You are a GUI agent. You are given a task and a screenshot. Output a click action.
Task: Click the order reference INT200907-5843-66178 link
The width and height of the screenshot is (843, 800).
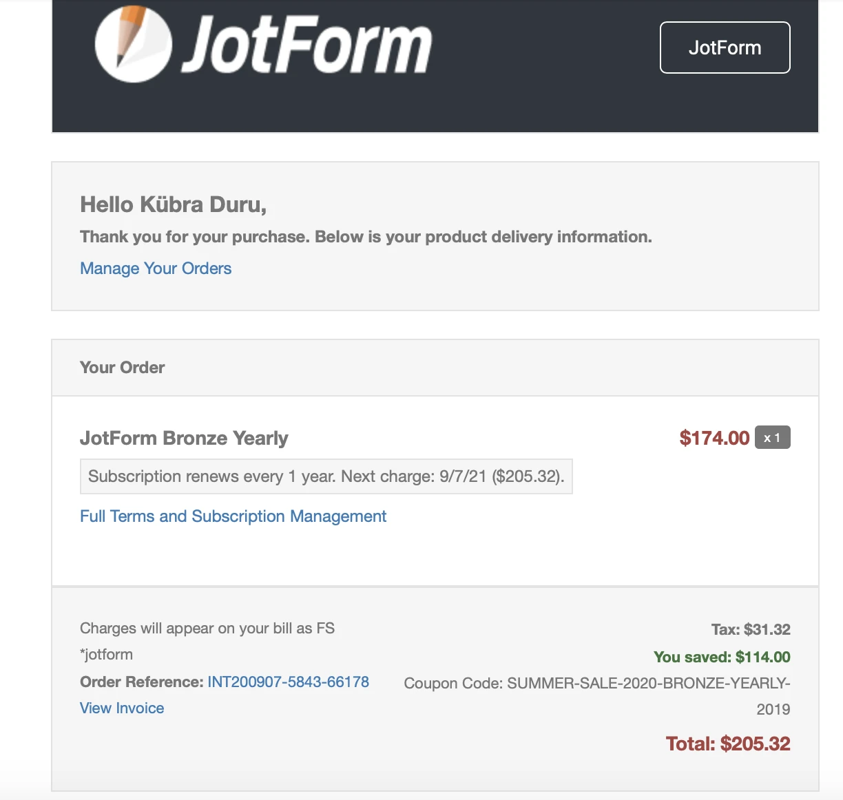(289, 682)
